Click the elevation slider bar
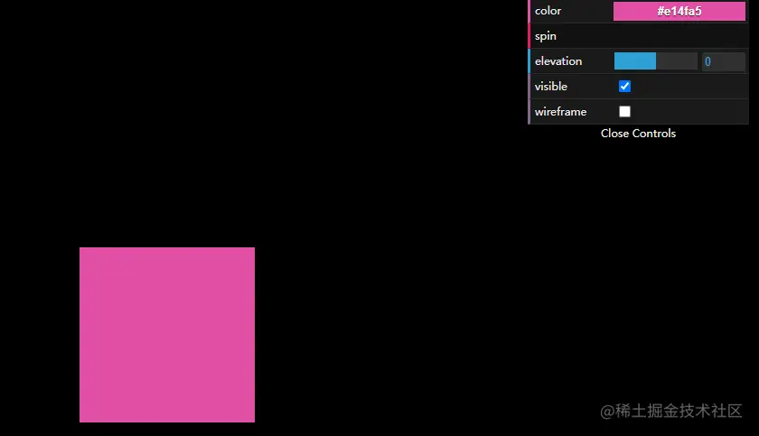Screen dimensions: 759x436 pos(655,61)
